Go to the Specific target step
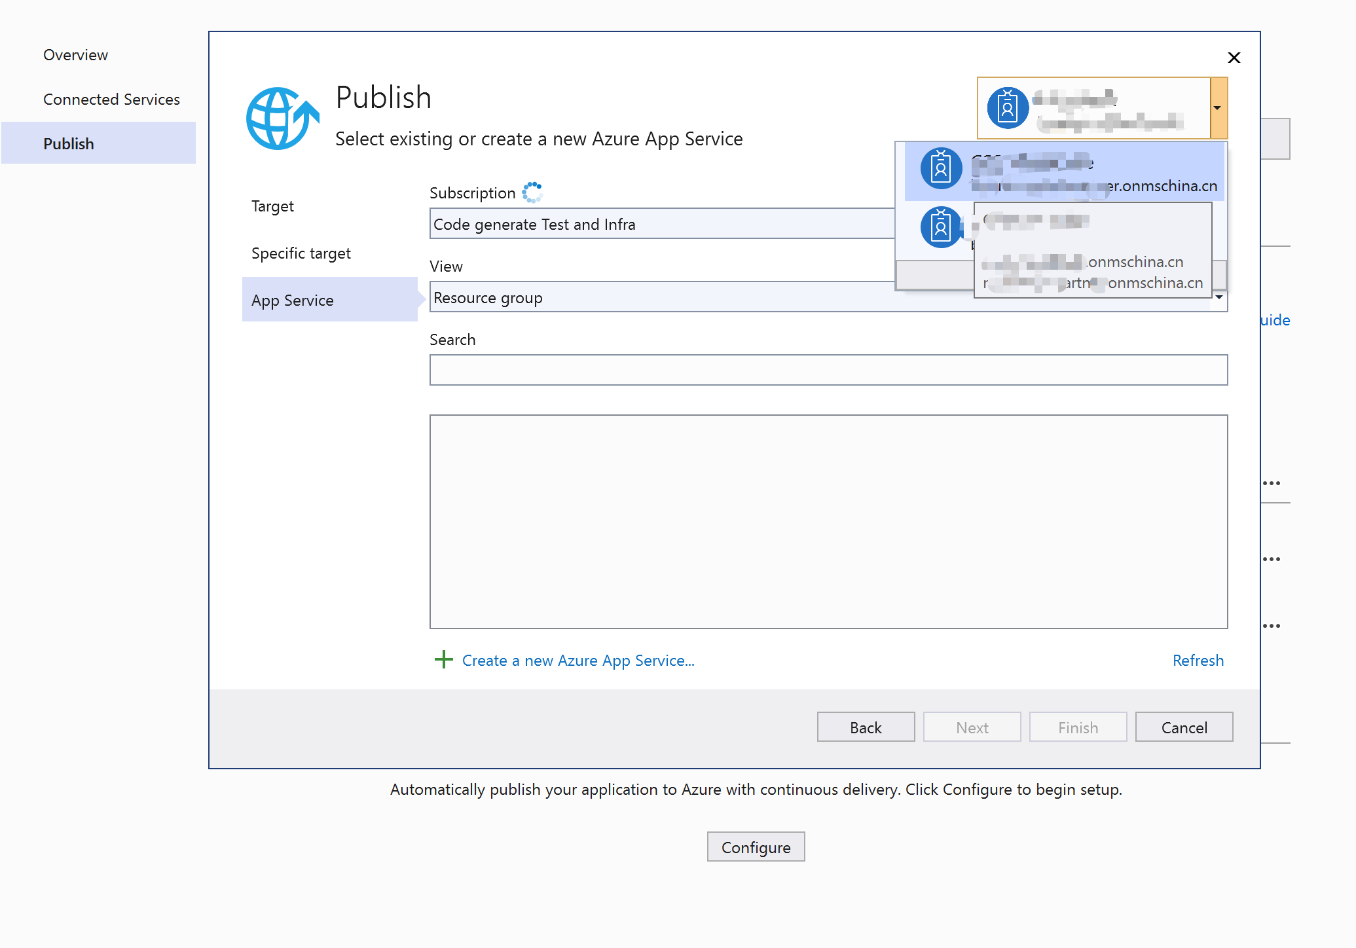Image resolution: width=1356 pixels, height=948 pixels. (301, 253)
